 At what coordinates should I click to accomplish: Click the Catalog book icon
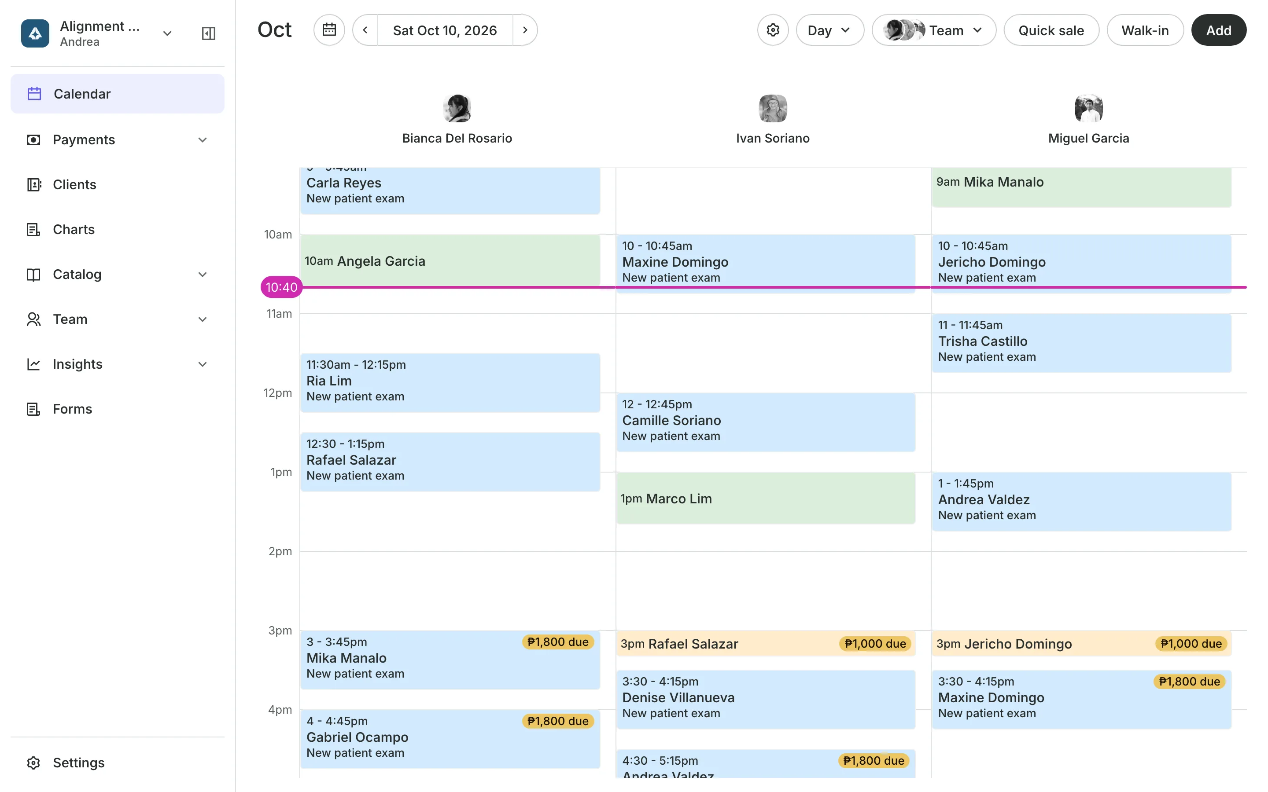tap(33, 275)
